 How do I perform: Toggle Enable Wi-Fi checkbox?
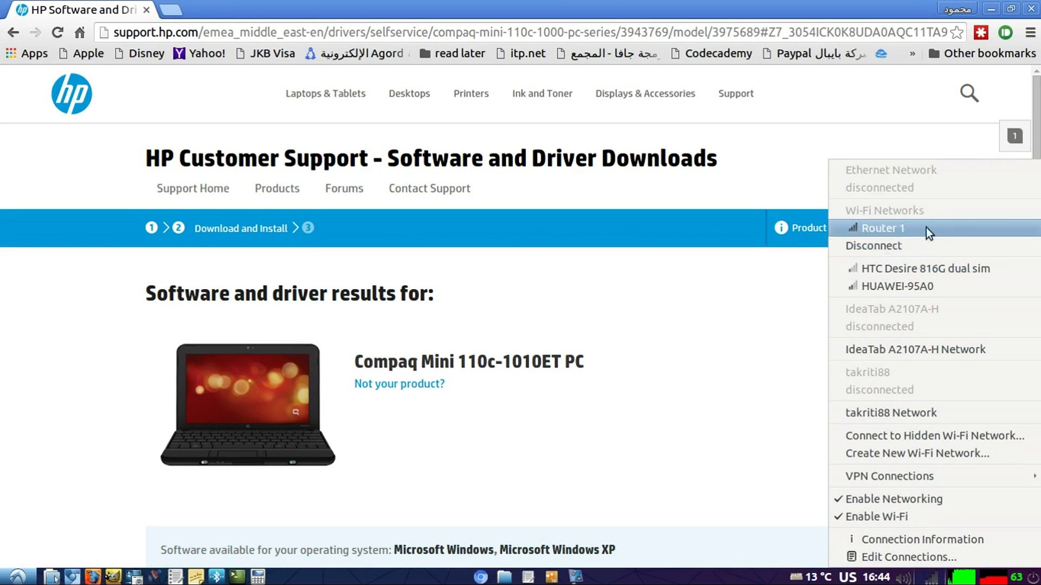876,517
